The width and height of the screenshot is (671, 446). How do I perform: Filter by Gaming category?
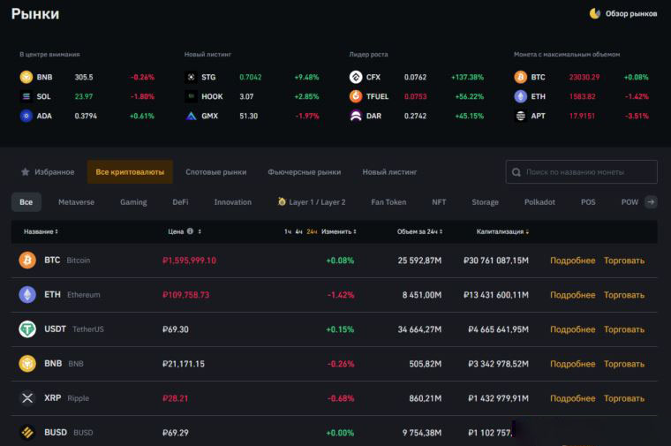(x=133, y=202)
